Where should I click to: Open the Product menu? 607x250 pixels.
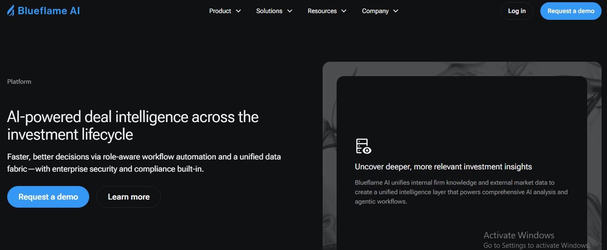(220, 11)
